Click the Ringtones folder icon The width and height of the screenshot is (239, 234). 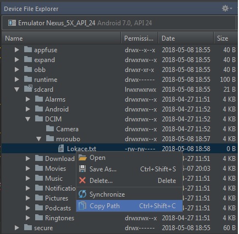[x=39, y=218]
